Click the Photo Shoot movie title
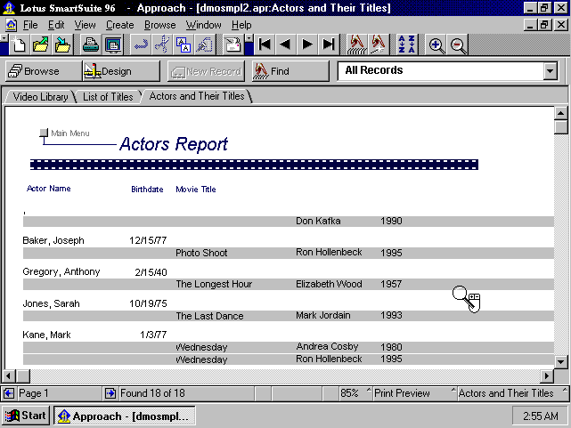571x428 pixels. [201, 253]
